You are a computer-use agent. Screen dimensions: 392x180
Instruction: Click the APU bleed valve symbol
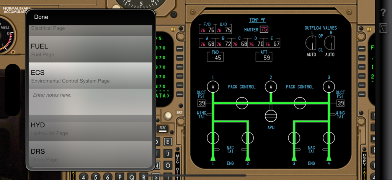click(271, 116)
